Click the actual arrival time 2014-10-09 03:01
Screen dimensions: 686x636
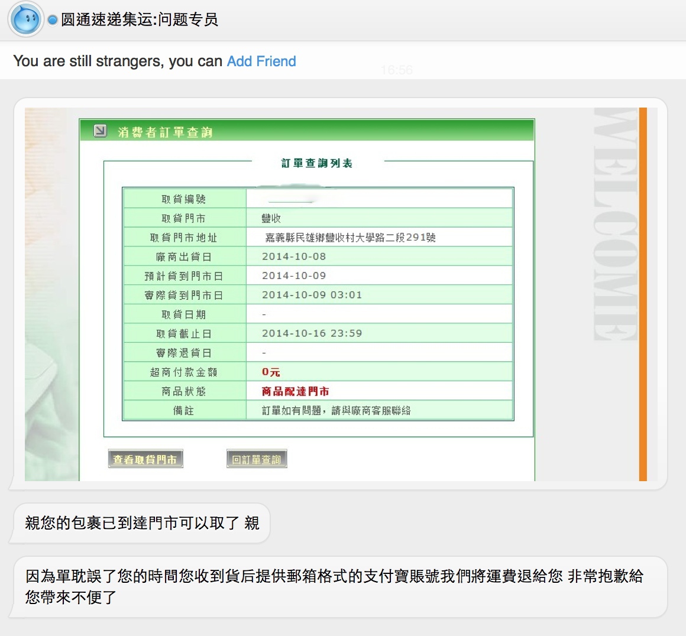(x=312, y=296)
